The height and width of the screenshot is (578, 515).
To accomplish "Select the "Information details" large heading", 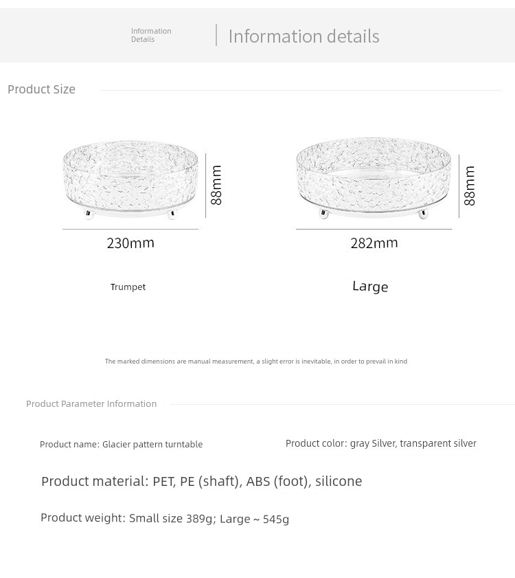I will click(304, 36).
